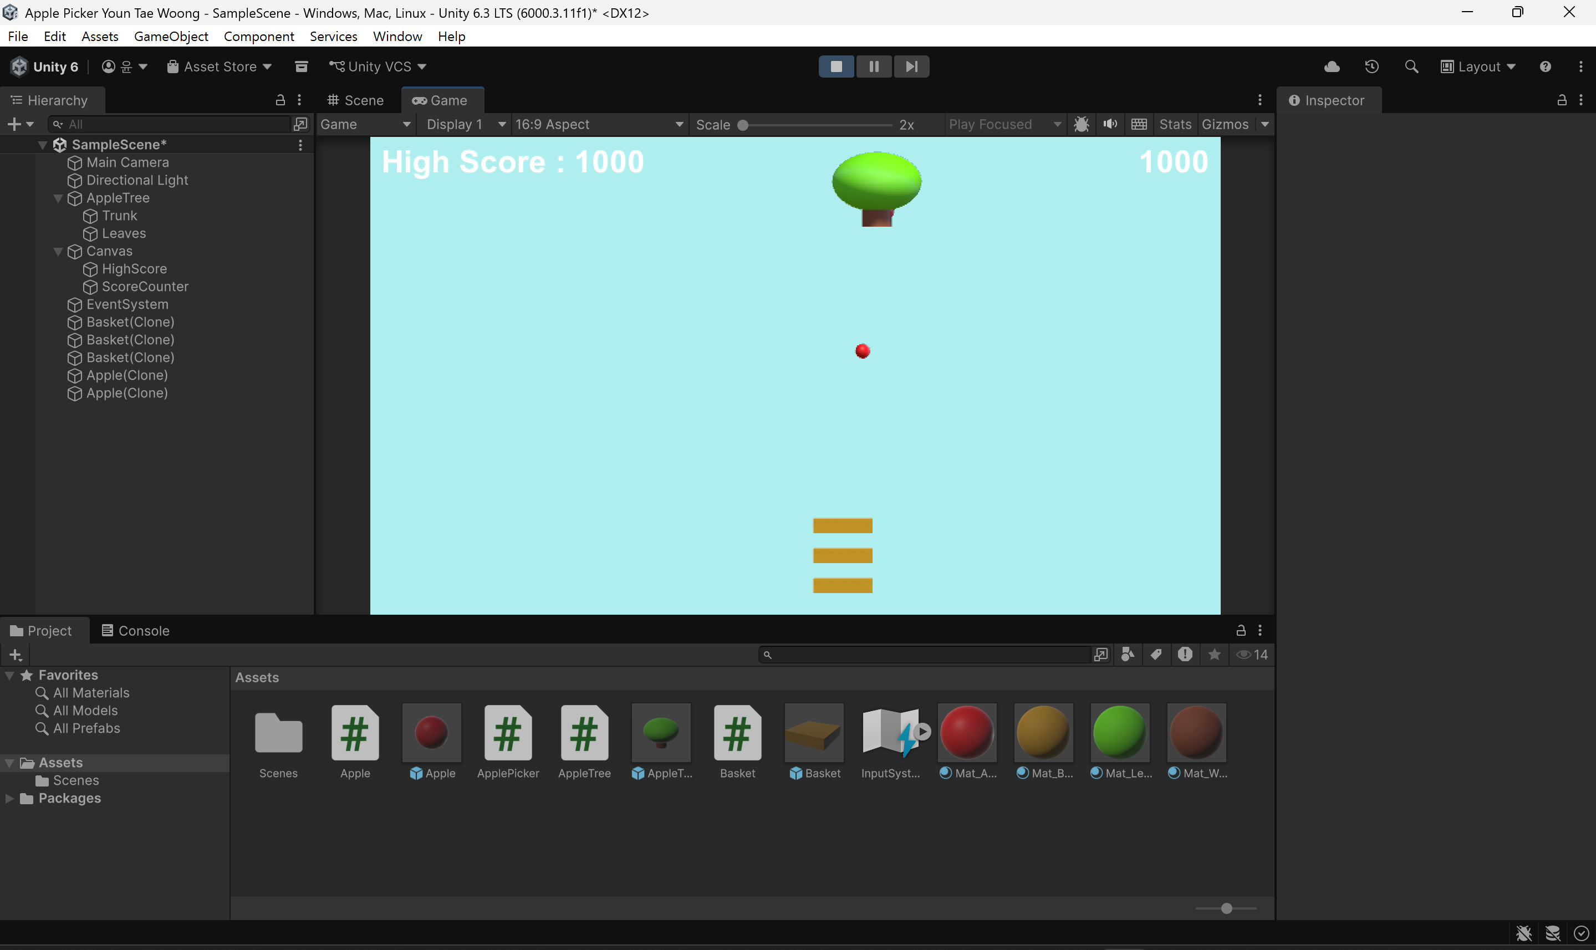Open the GameObject menu

[x=171, y=37]
